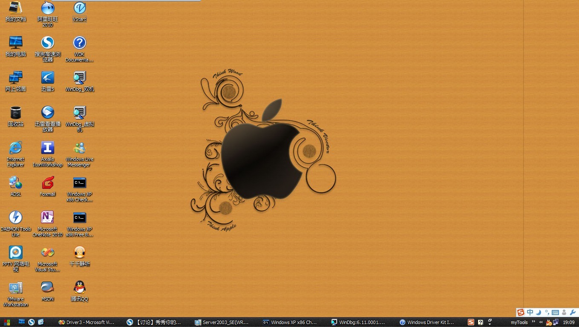Image resolution: width=579 pixels, height=327 pixels.
Task: Select the WinDbg_虚拟机 shortcut
Action: point(79,119)
